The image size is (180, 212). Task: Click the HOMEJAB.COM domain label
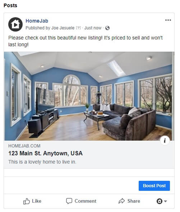[24, 146]
